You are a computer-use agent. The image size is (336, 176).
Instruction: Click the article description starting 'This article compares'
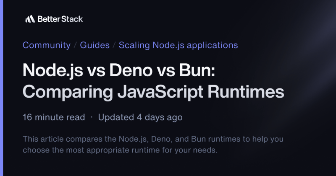click(x=153, y=144)
